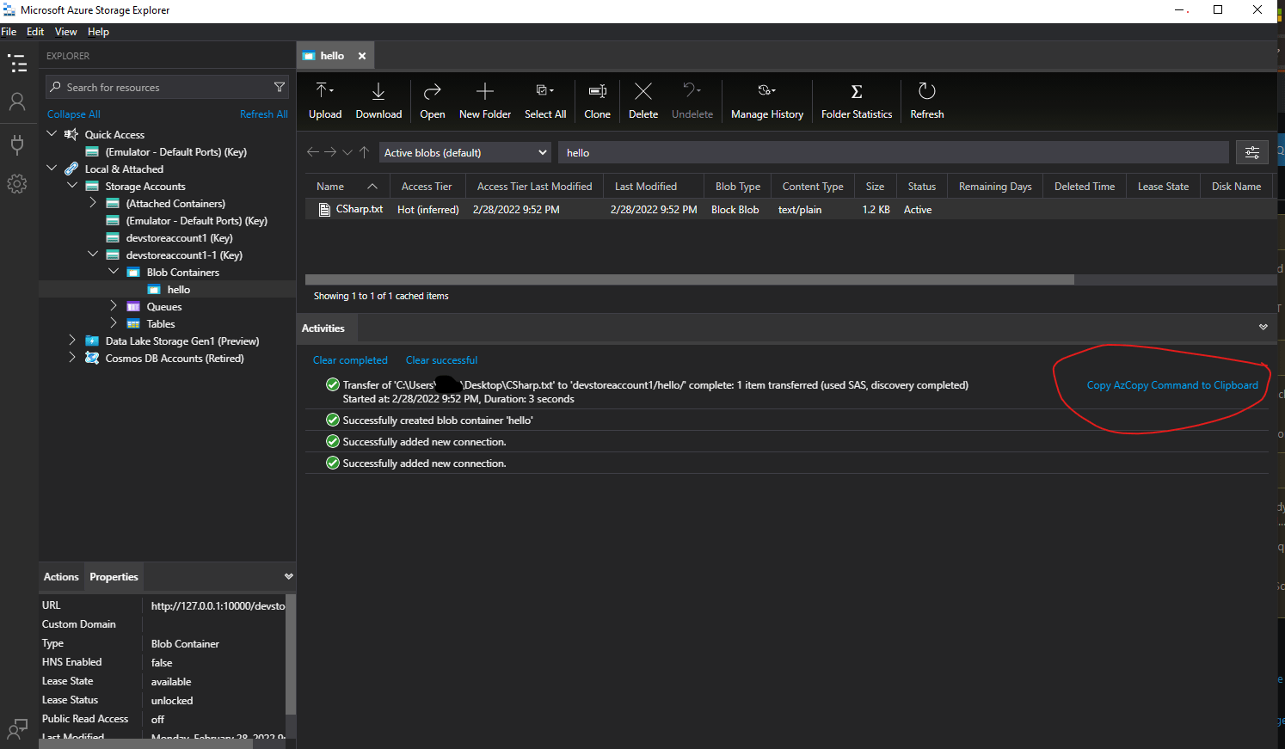Collapse the Actions/Properties panel

[x=289, y=576]
